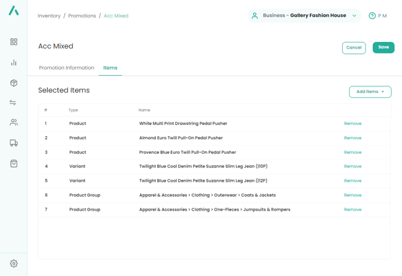Select the Items tab
This screenshot has height=276, width=402.
(110, 68)
